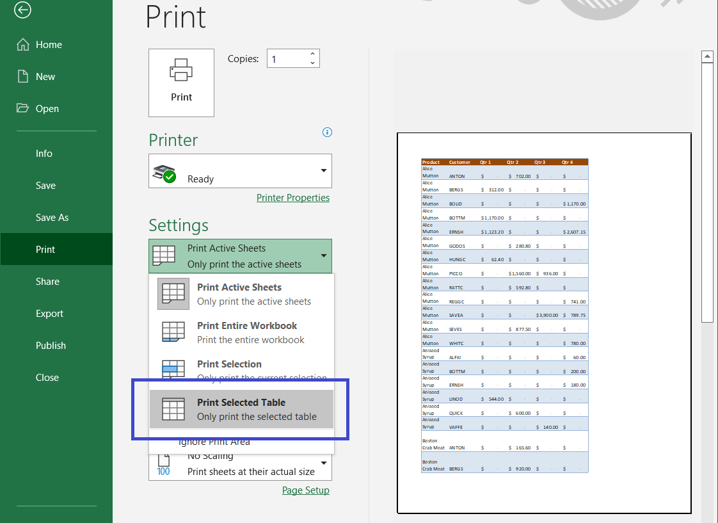Click the ready printer status icon

click(164, 173)
